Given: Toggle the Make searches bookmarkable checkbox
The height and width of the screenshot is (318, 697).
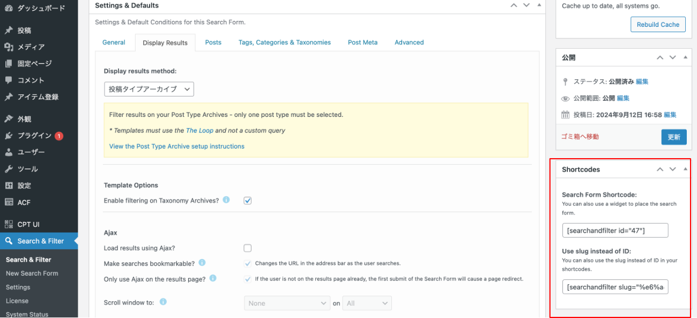Looking at the screenshot, I should point(248,263).
